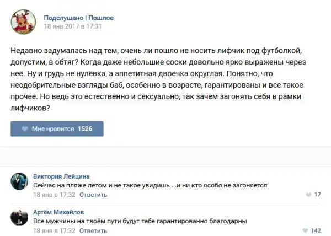
Task: Click the 17 like count on Виктория's comment
Action: [x=317, y=195]
